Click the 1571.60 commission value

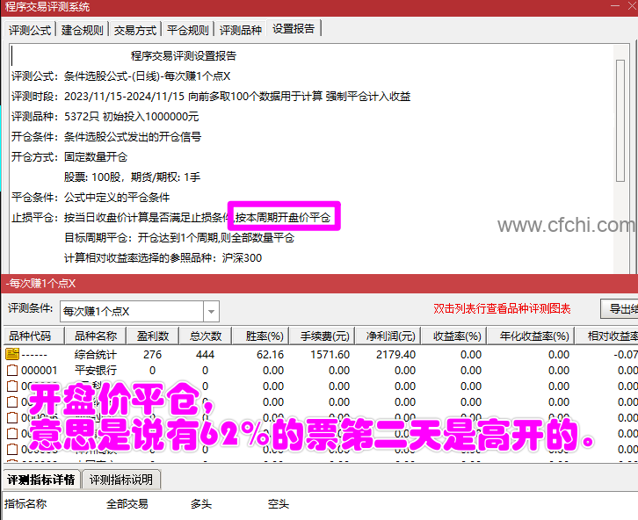tap(330, 355)
